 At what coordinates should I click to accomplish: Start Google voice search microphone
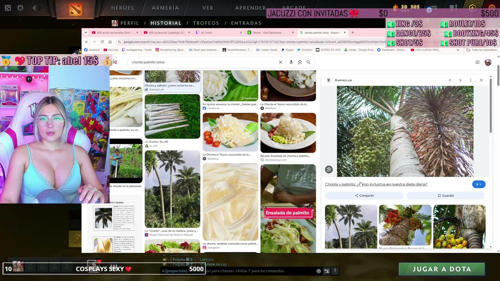tap(291, 62)
